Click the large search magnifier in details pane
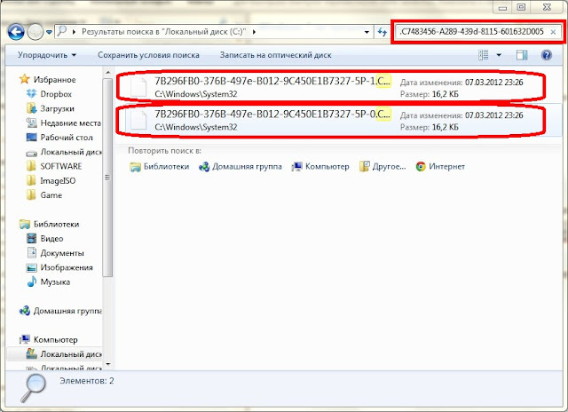The image size is (568, 412). (34, 388)
